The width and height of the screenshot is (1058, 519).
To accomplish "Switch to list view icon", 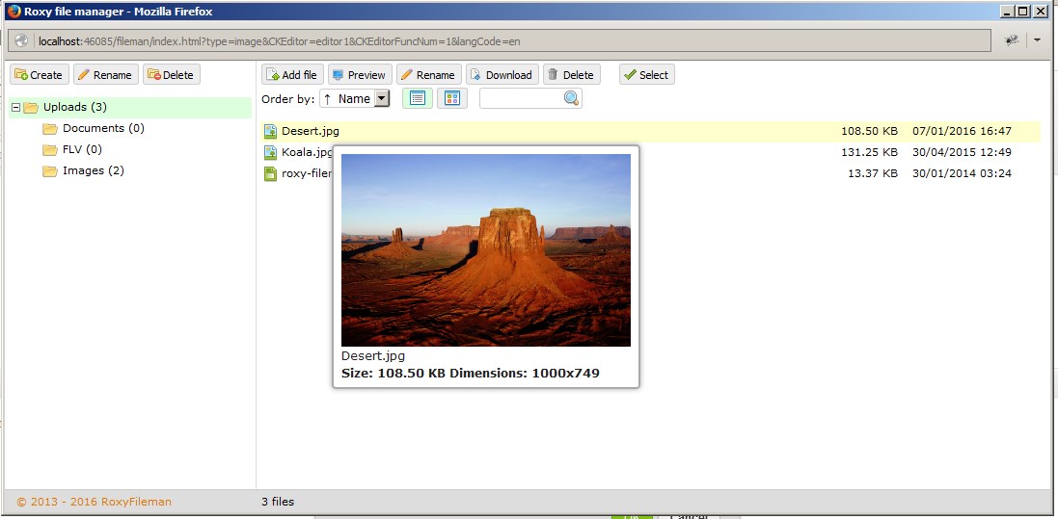I will 418,98.
